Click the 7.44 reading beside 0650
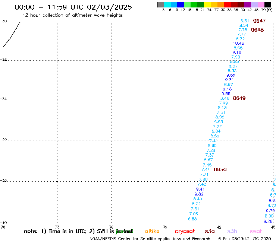This screenshot has width=276, height=242. [206, 170]
